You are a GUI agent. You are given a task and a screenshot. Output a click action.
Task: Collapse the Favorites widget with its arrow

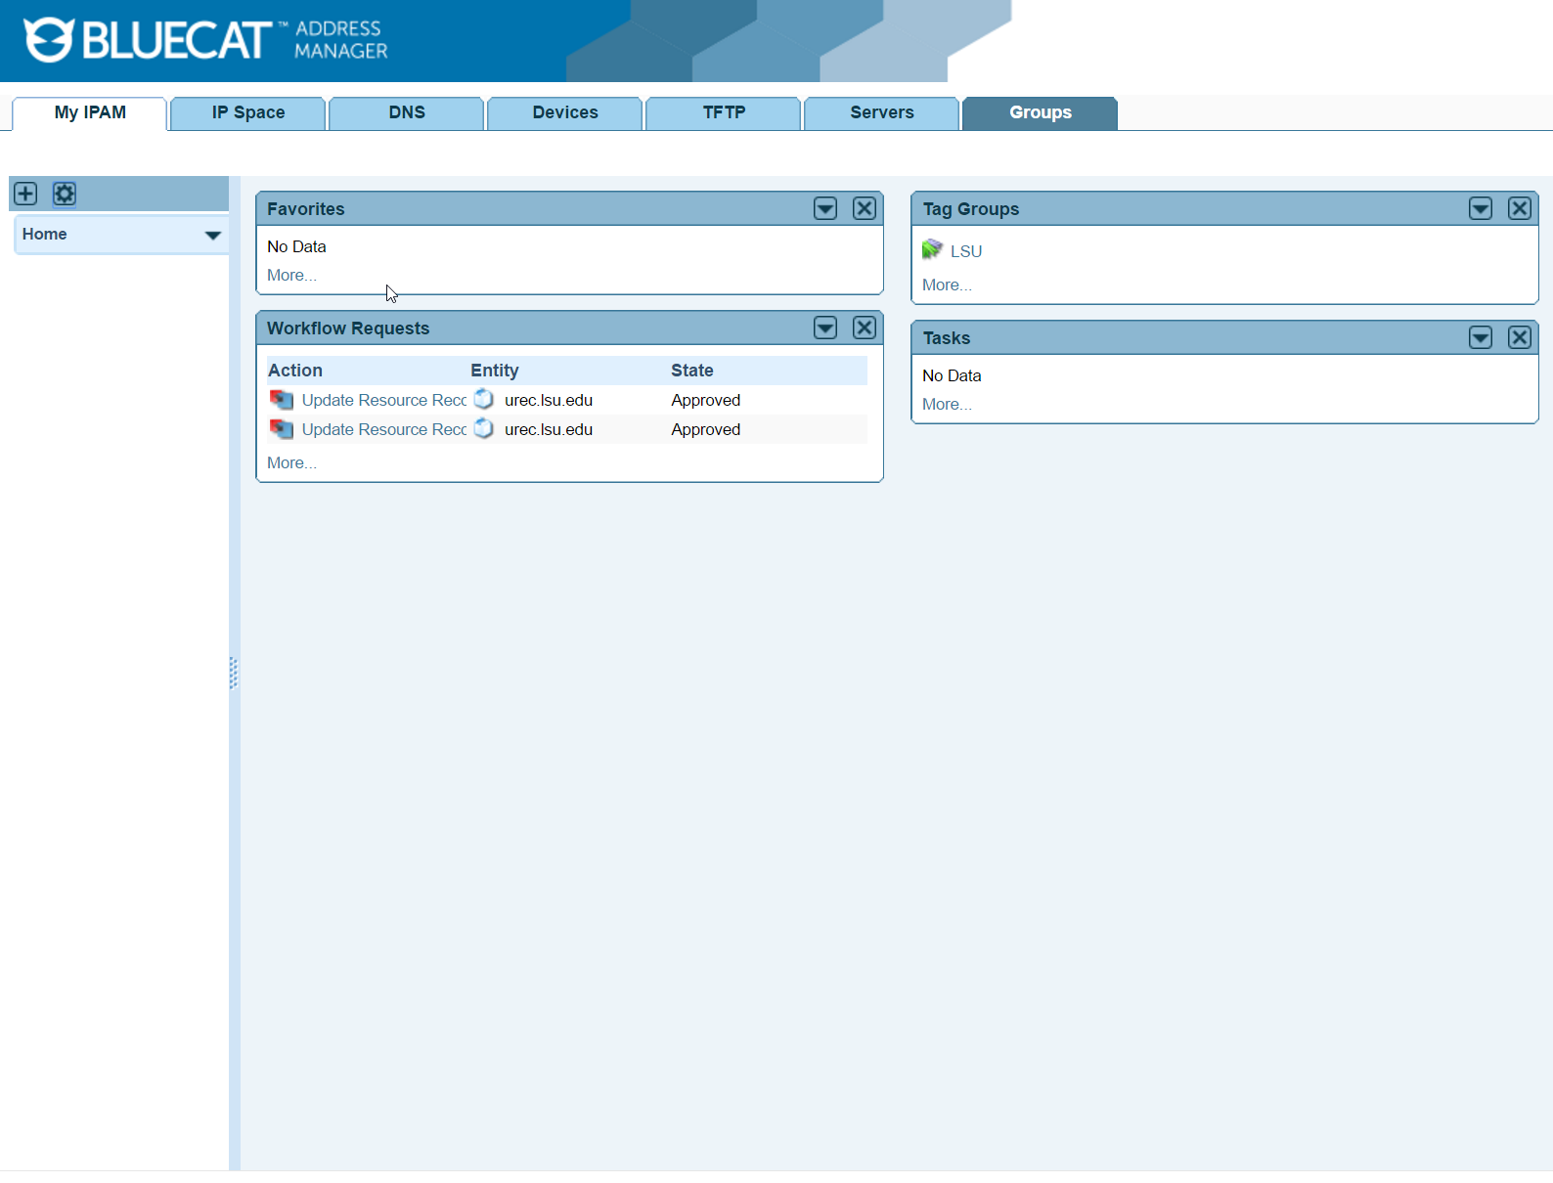pyautogui.click(x=825, y=208)
